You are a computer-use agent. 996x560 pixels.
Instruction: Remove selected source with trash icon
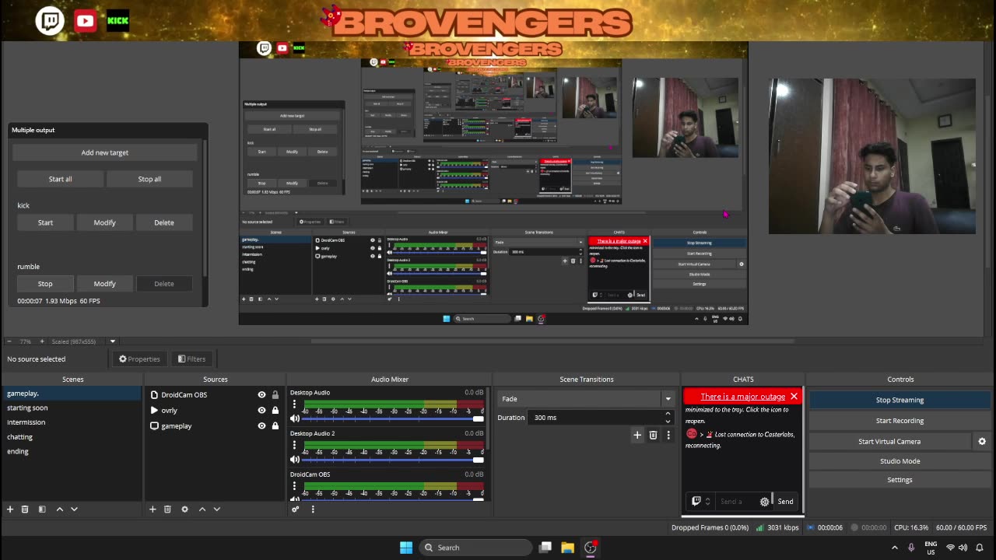click(167, 509)
